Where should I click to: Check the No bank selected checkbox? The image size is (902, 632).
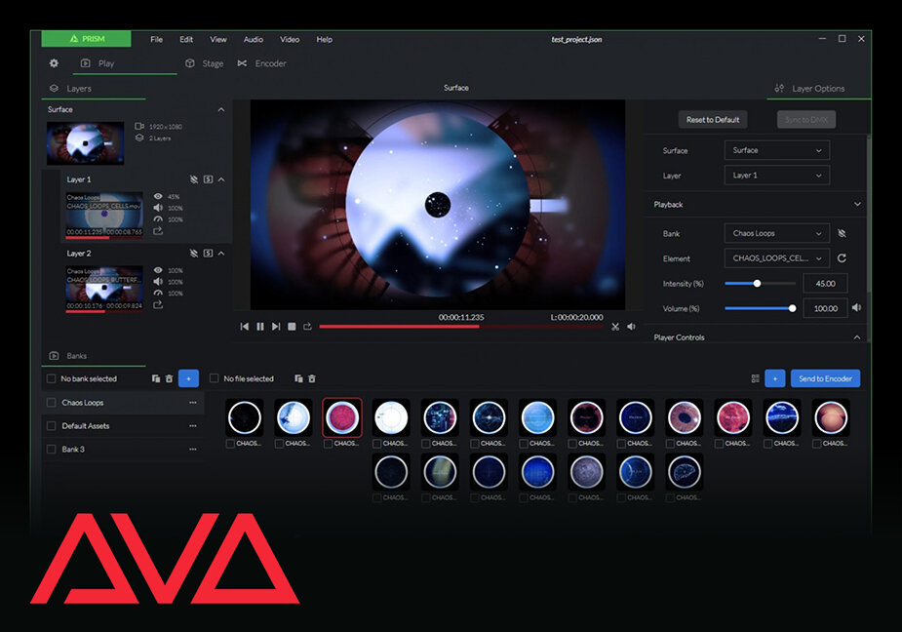[x=51, y=378]
